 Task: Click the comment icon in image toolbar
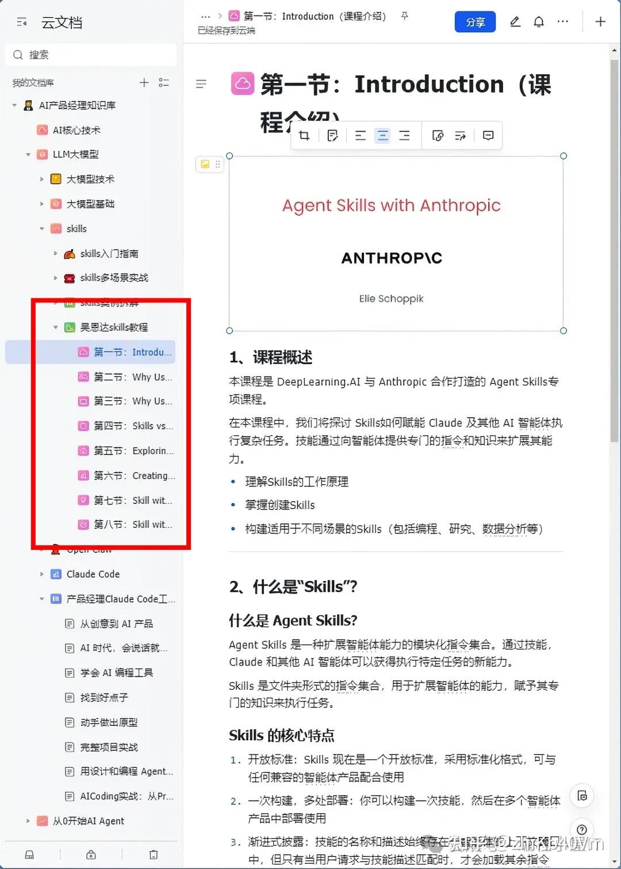coord(488,136)
